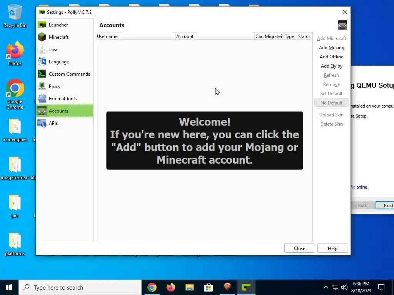Close the PollyMC Settings window

345,12
